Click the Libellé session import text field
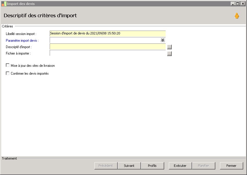Image resolution: width=247 pixels, height=175 pixels. [108, 34]
